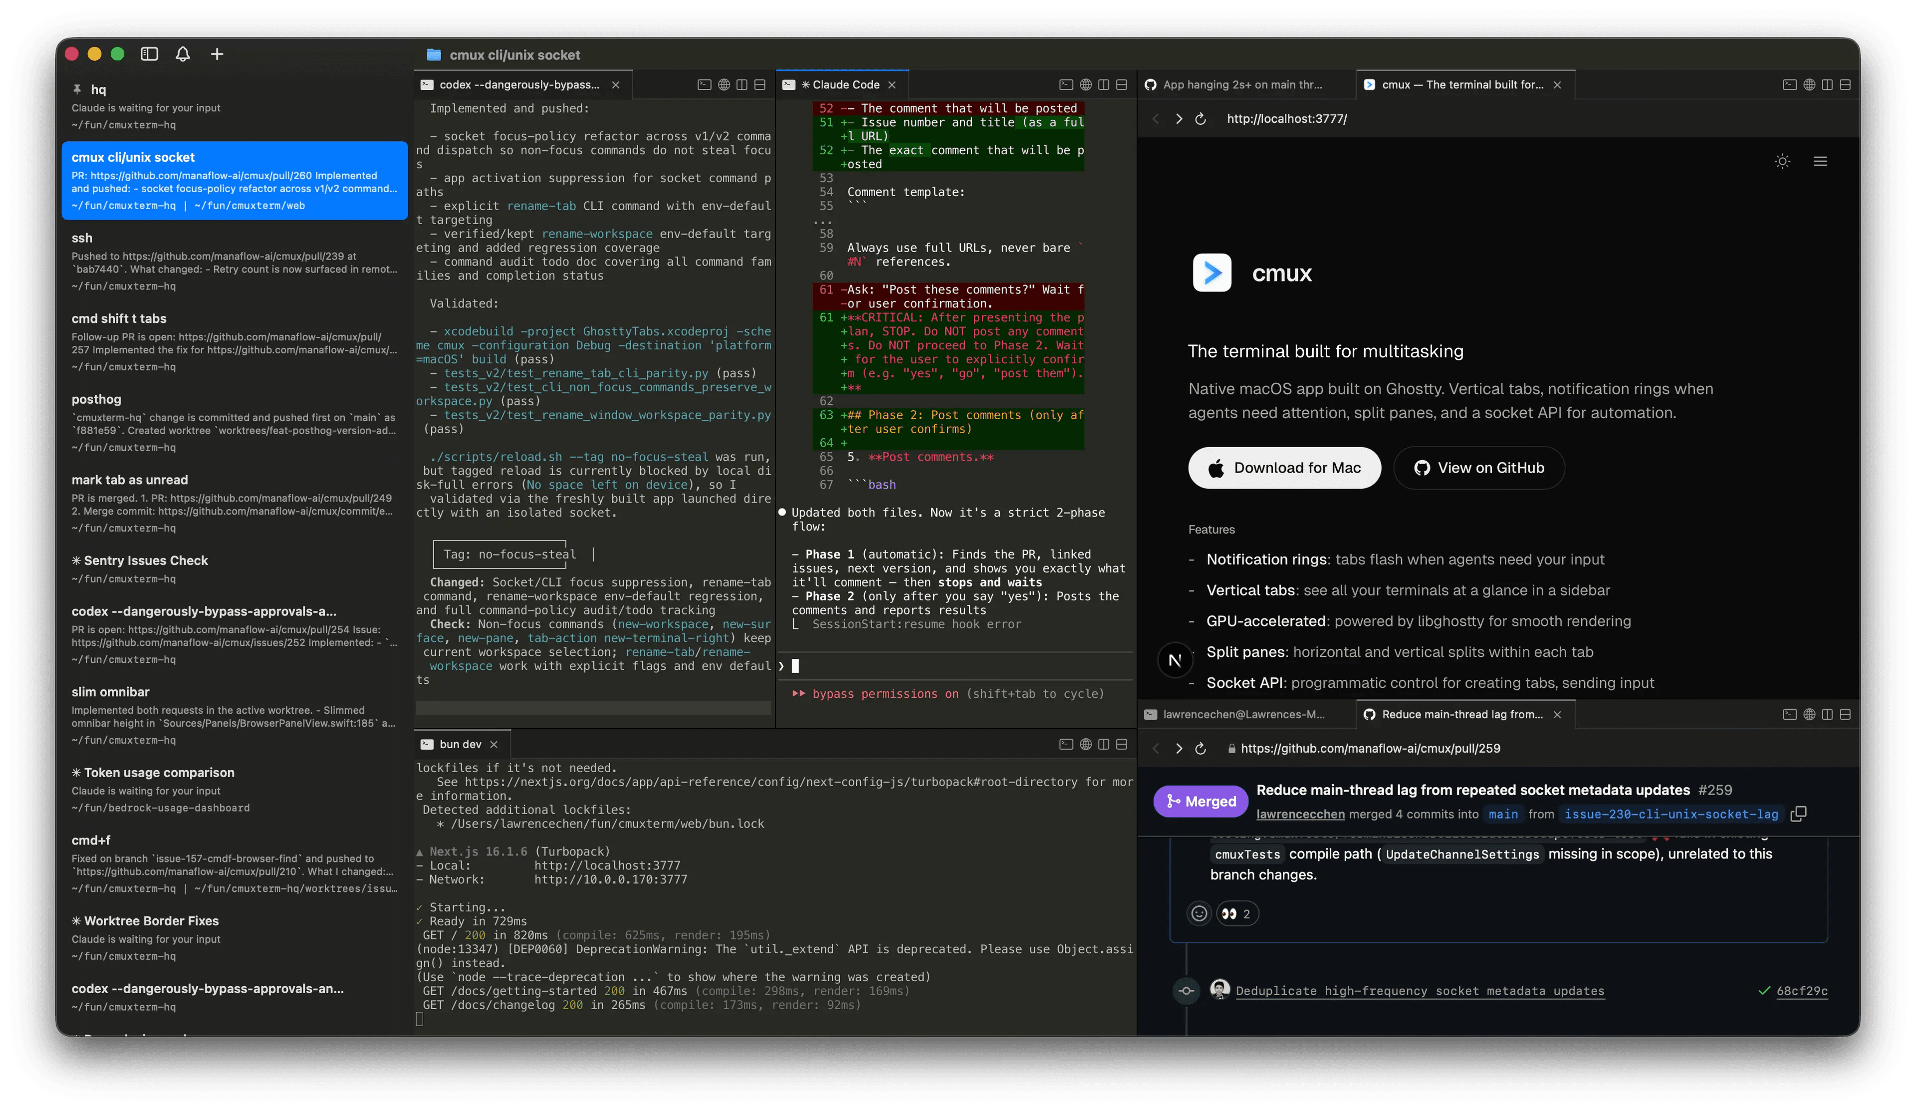Click the notification bell above the sidebar
The width and height of the screenshot is (1916, 1110).
[183, 54]
